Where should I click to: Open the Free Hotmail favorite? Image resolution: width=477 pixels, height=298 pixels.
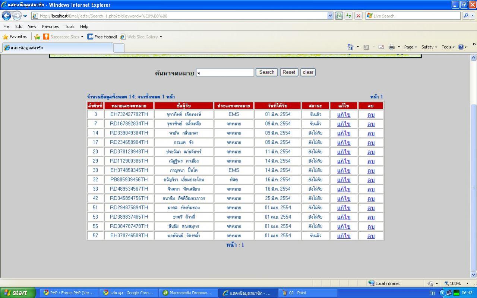102,37
